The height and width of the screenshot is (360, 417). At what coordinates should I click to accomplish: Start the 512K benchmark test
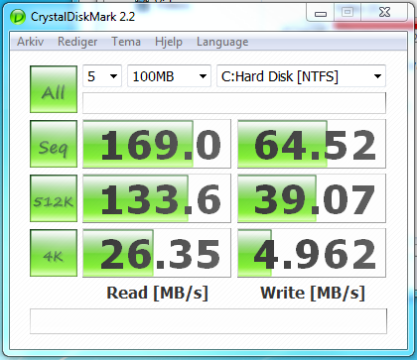tap(54, 198)
